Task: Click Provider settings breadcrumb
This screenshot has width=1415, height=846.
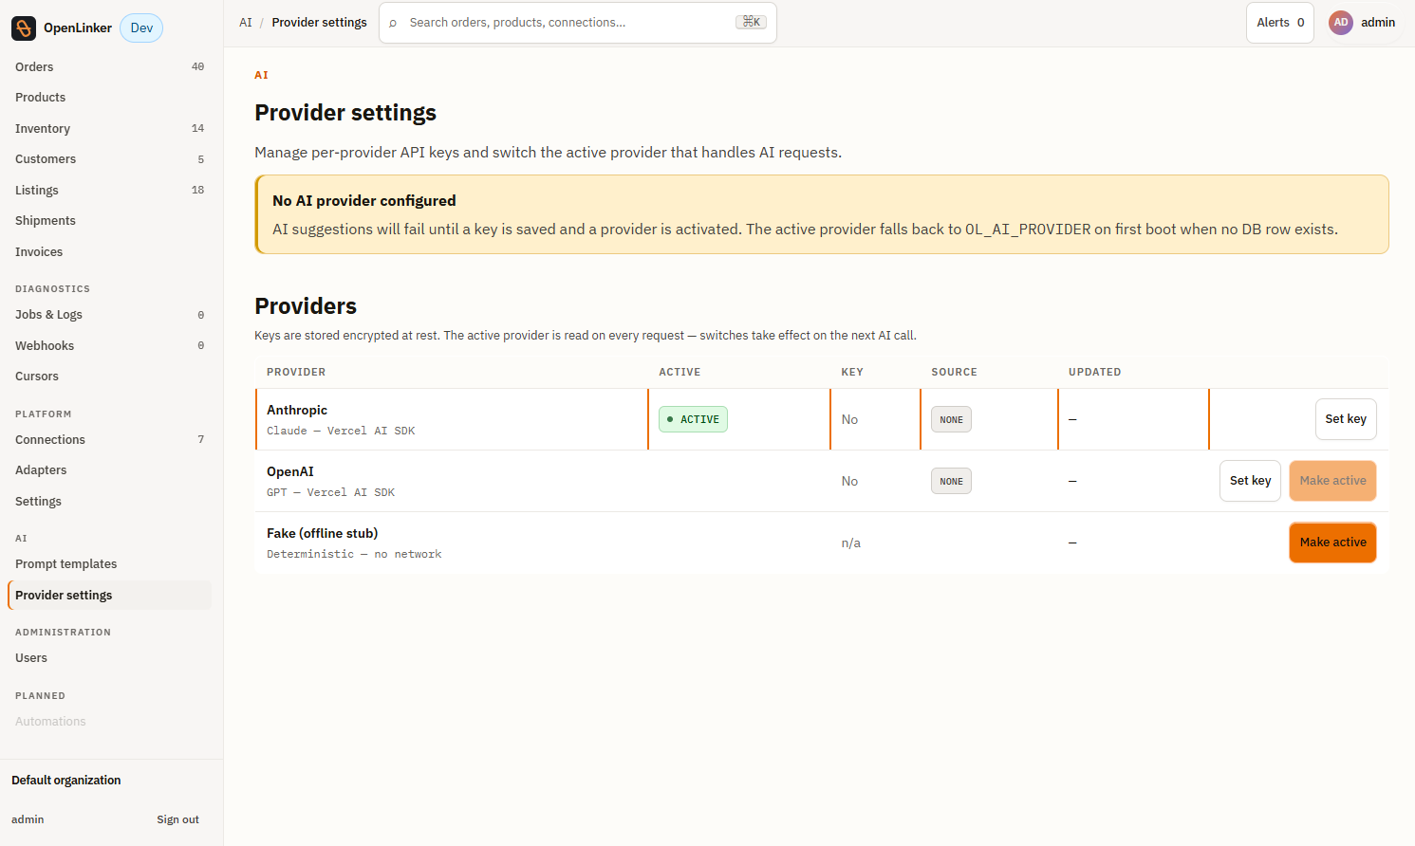Action: click(319, 23)
